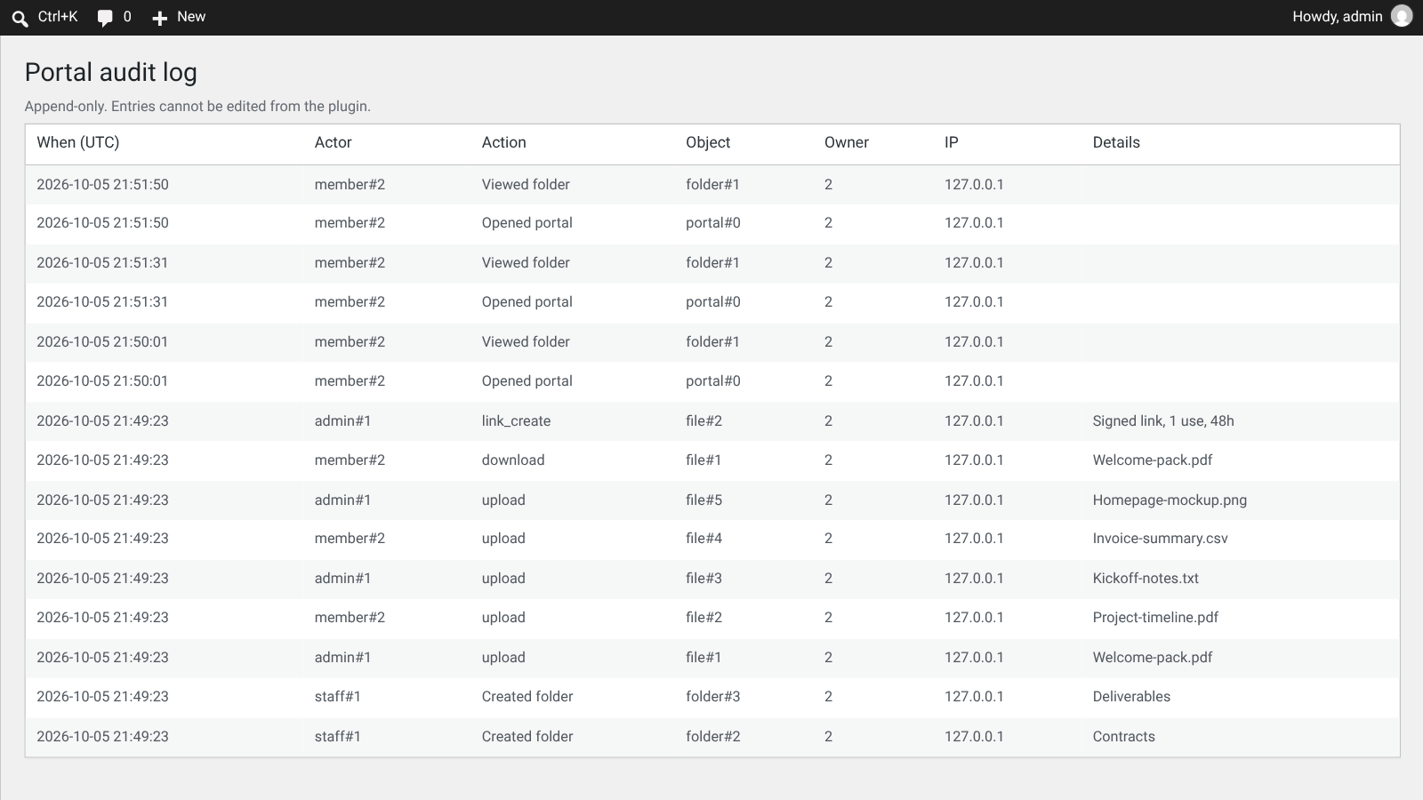Select Project-timeline.pdf details cell

tap(1155, 617)
